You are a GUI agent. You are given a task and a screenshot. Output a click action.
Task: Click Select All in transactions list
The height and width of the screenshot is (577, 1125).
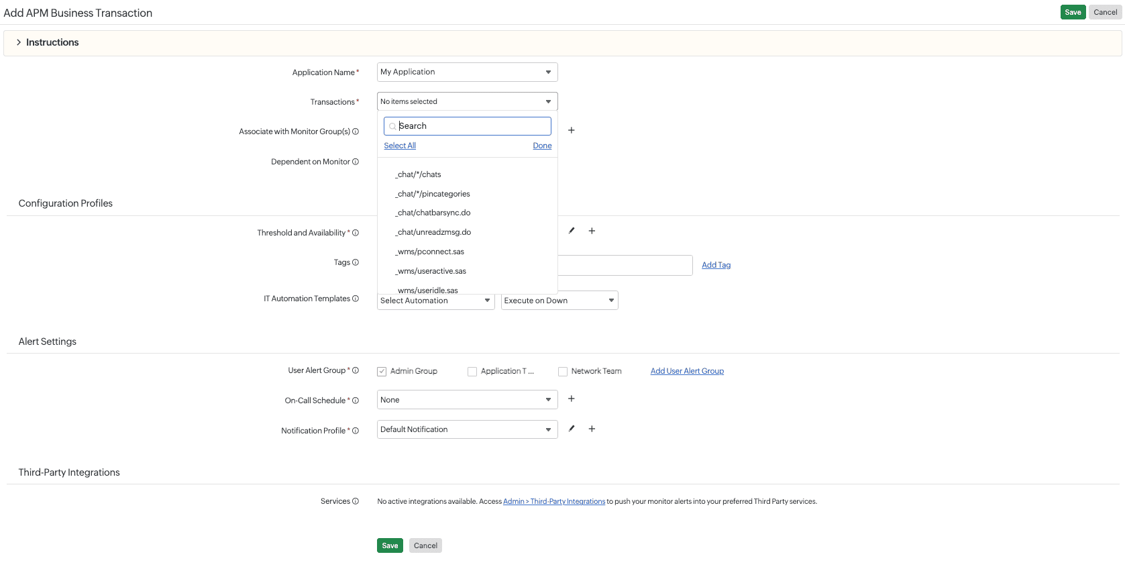400,146
